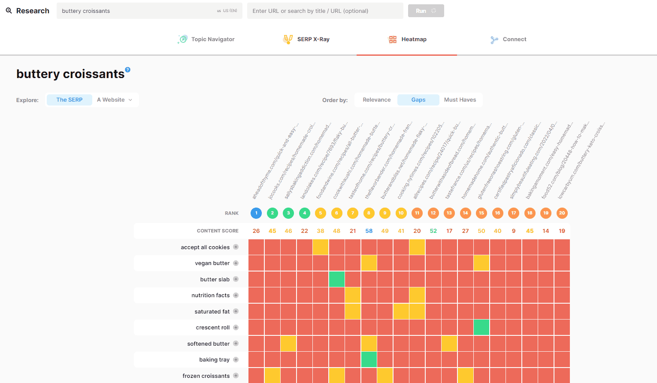657x383 pixels.
Task: Click the plus icon beside crescent roll
Action: [236, 327]
